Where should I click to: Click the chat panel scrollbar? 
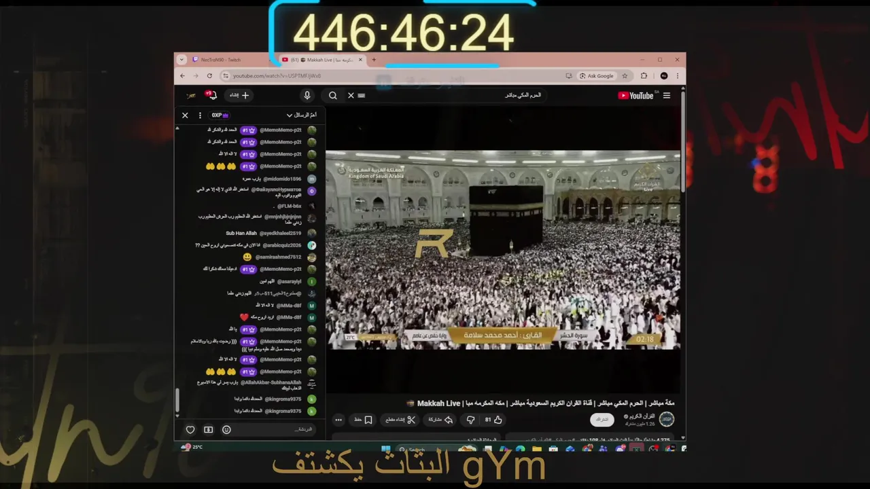pos(177,401)
